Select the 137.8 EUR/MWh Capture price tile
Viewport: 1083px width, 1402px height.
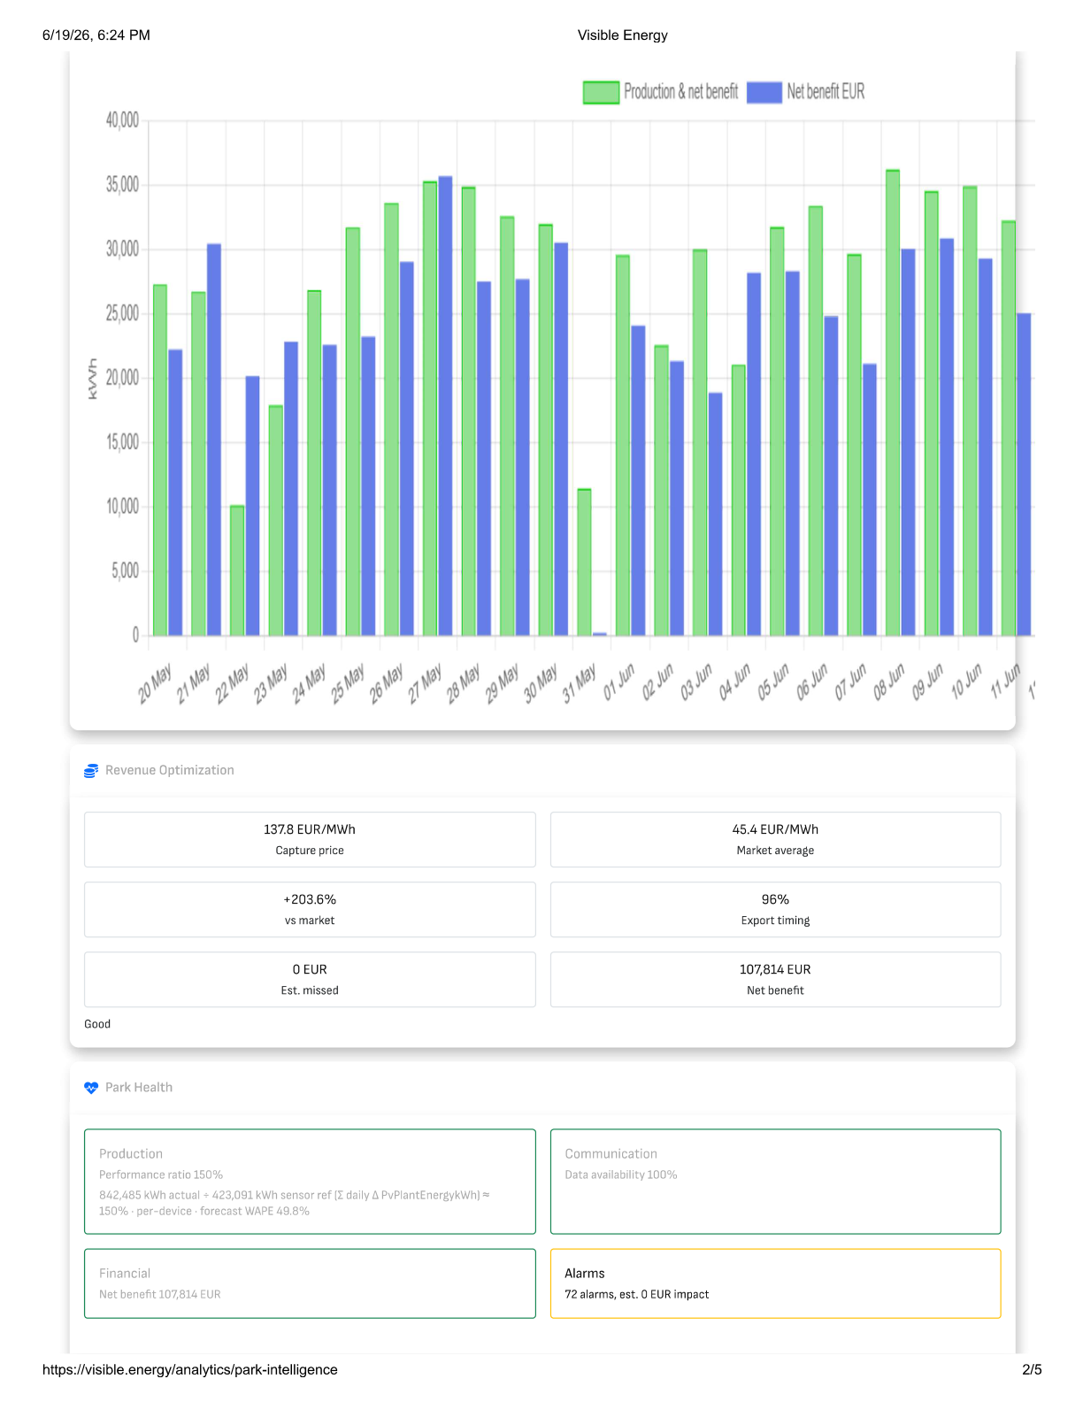coord(310,840)
